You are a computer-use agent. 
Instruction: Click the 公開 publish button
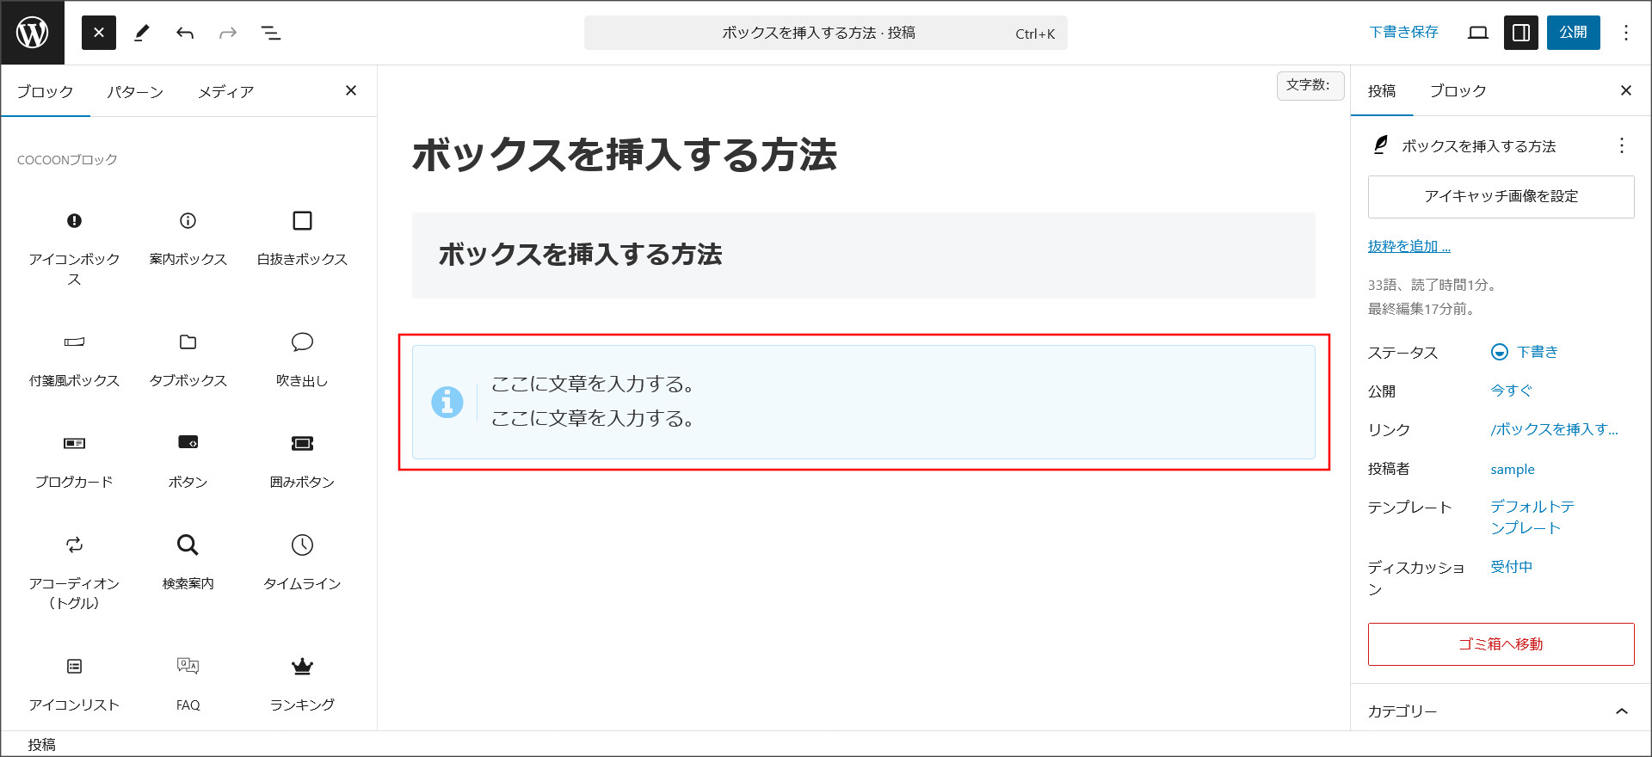pos(1573,33)
